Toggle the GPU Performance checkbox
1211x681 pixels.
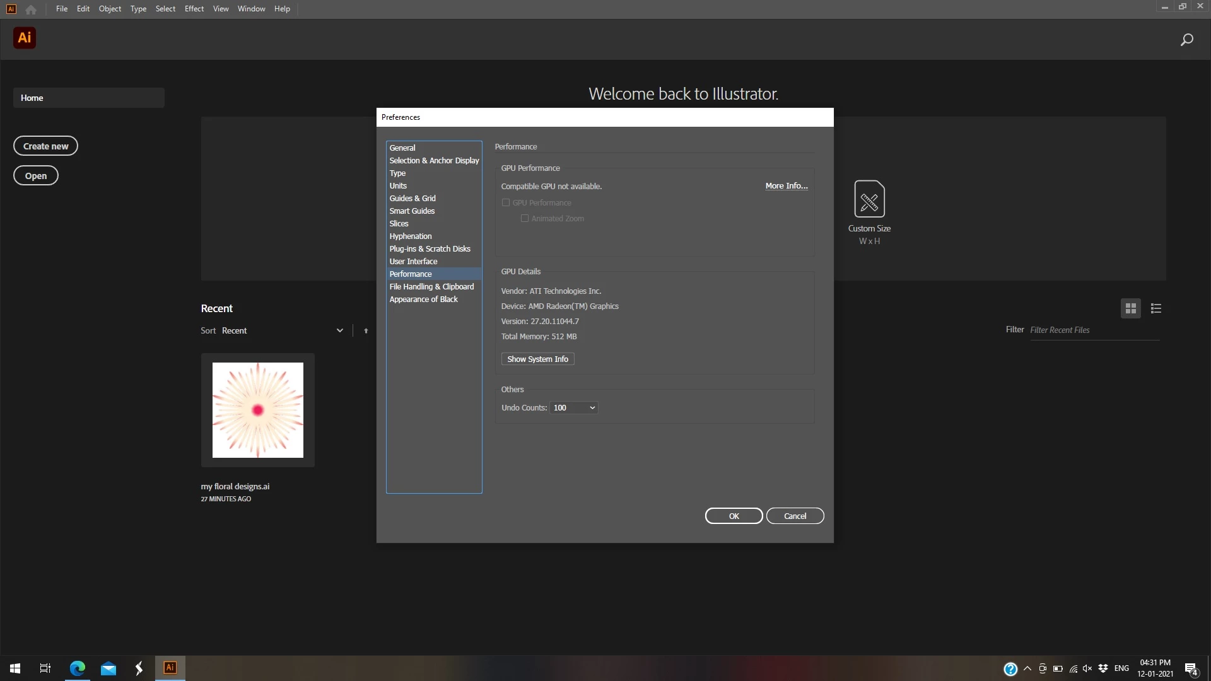coord(506,202)
